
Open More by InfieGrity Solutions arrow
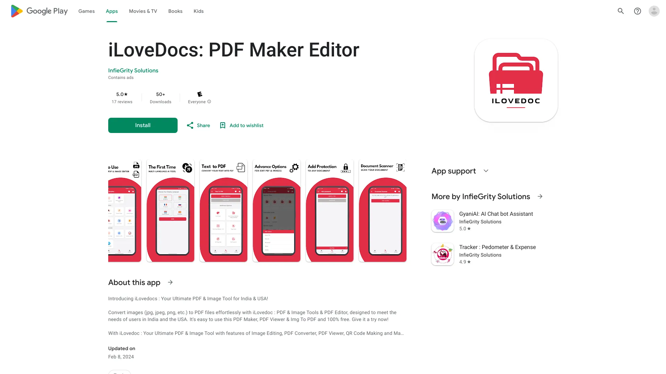coord(540,196)
